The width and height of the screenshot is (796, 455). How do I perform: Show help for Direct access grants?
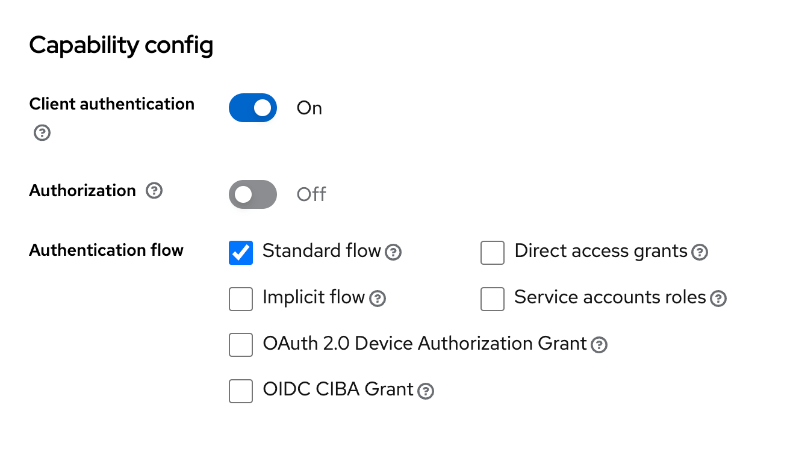[699, 252]
